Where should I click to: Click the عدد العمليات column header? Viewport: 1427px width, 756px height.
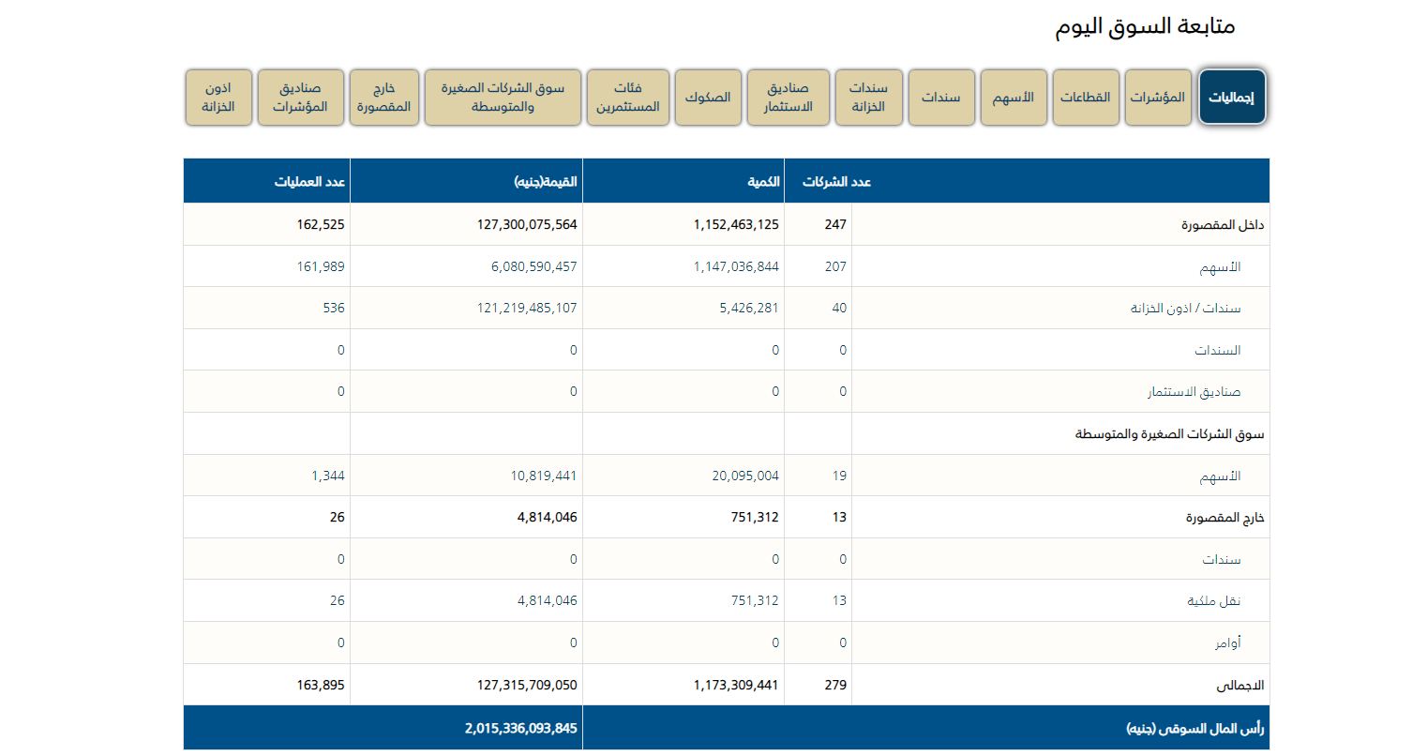pyautogui.click(x=309, y=182)
